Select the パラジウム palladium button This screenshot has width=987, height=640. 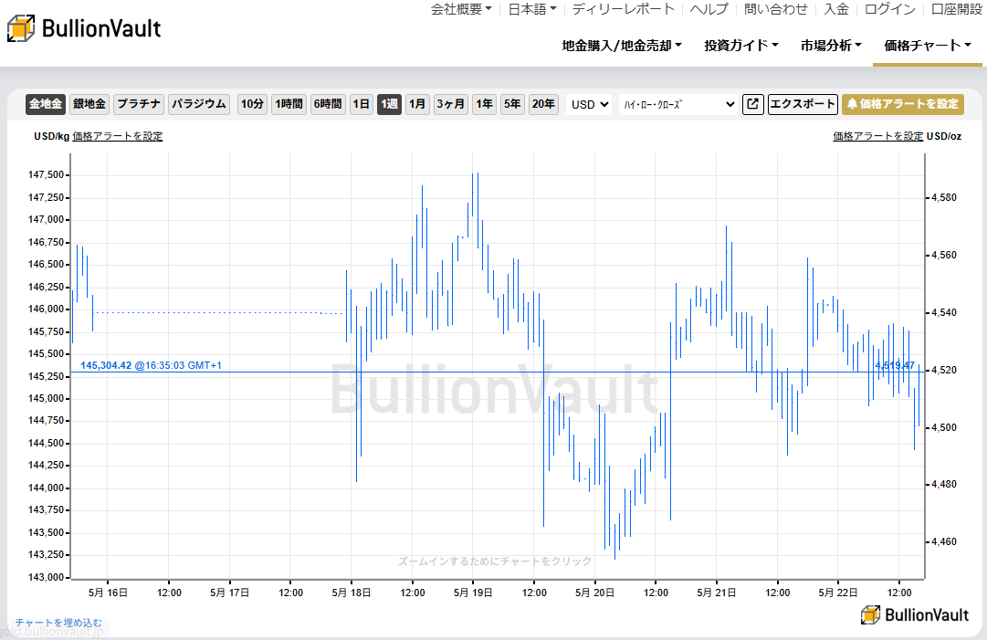(199, 104)
